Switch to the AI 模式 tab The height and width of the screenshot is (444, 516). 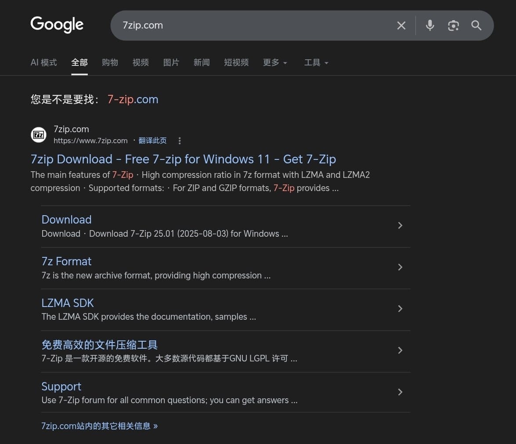43,62
